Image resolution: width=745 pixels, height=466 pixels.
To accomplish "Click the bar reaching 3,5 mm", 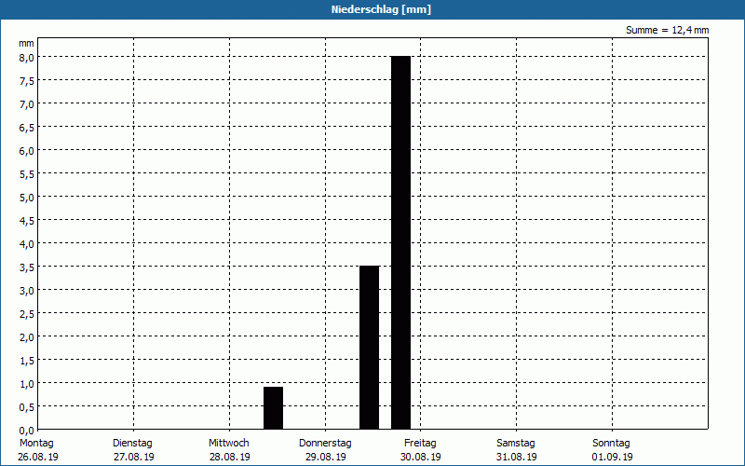I will coord(369,348).
